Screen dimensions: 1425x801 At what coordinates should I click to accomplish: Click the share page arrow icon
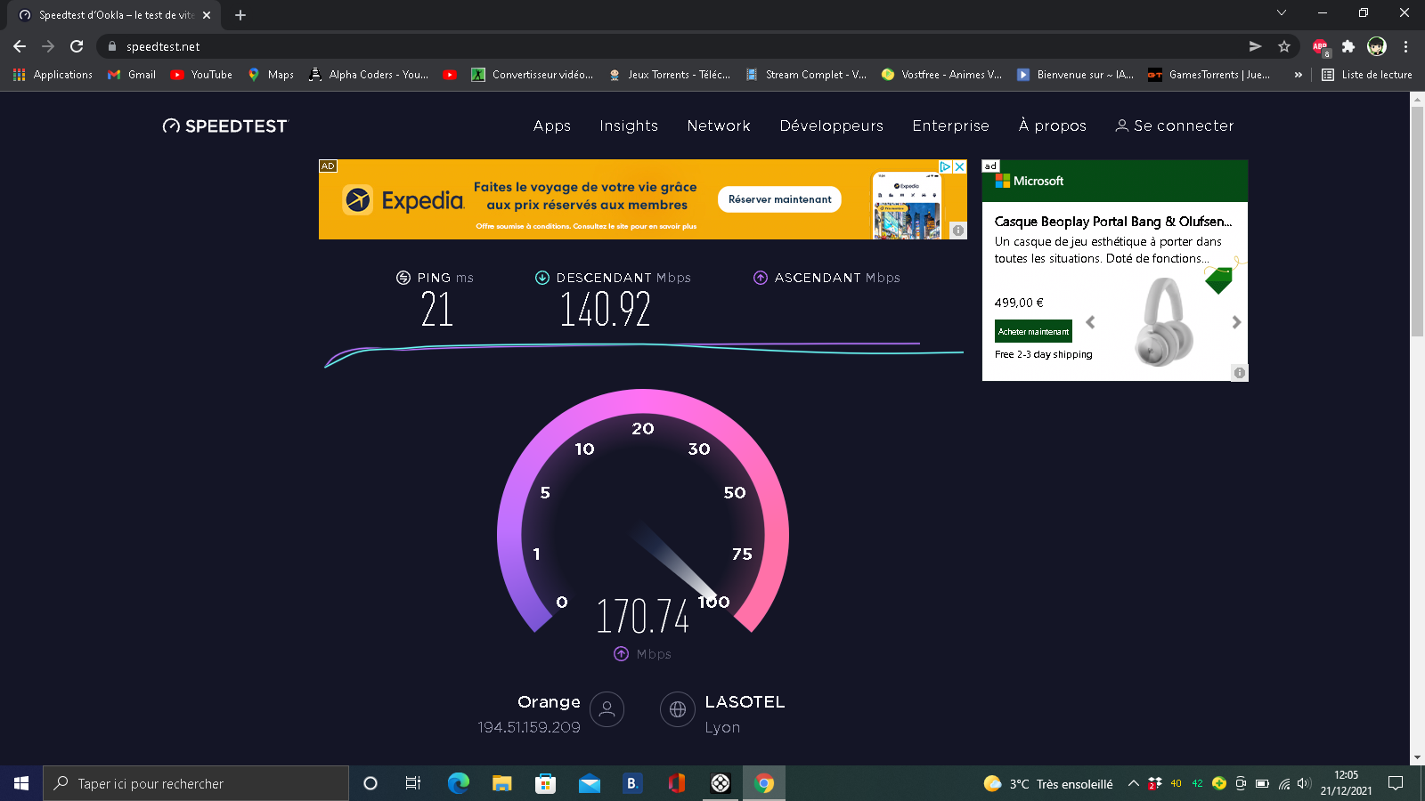click(1256, 46)
